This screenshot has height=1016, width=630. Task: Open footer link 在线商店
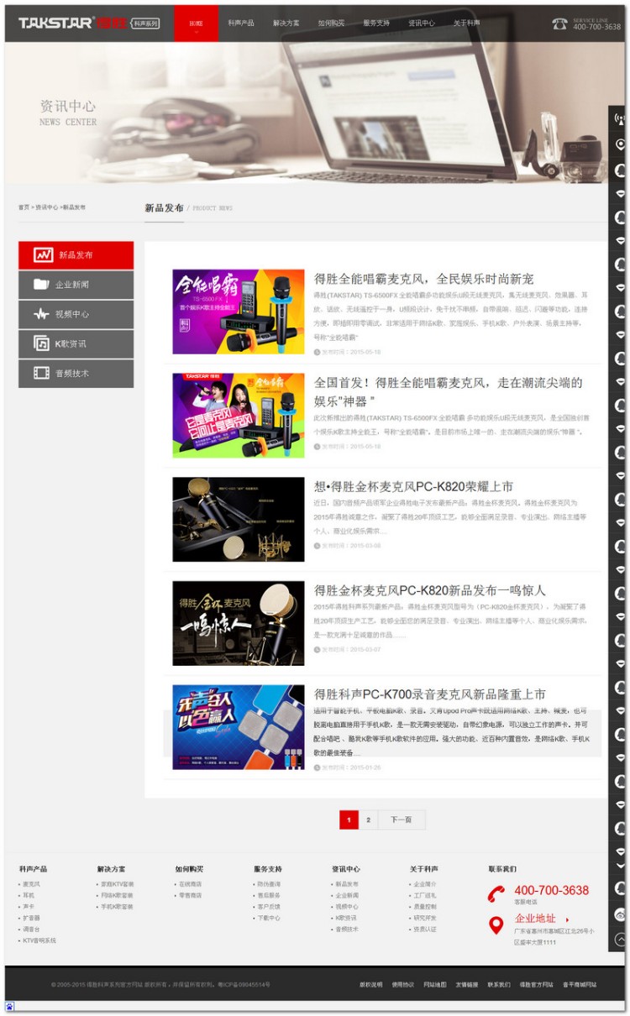tap(191, 884)
